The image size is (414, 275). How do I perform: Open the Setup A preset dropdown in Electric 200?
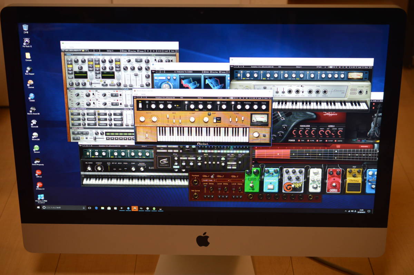299,67
